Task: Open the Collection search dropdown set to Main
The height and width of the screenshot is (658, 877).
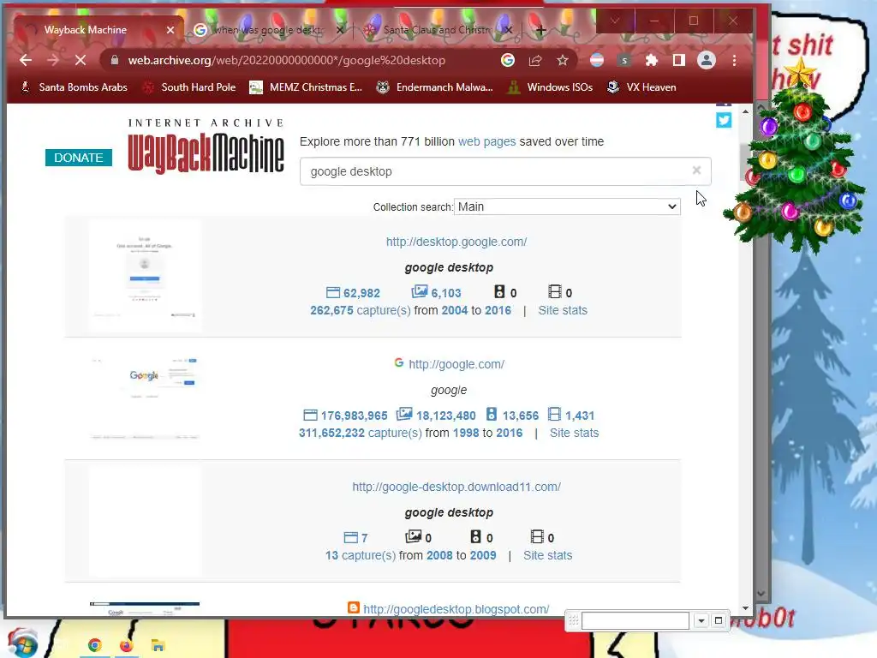Action: (567, 206)
